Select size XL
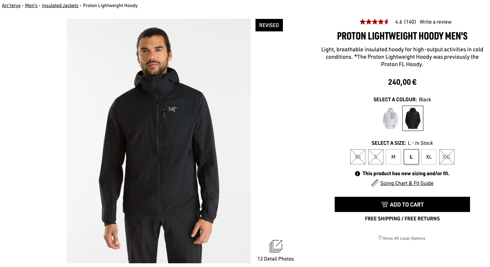 pyautogui.click(x=429, y=157)
